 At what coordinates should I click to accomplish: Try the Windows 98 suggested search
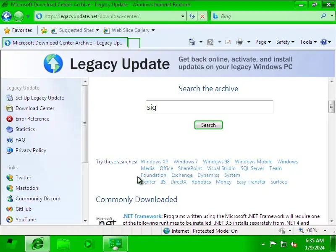tap(216, 162)
